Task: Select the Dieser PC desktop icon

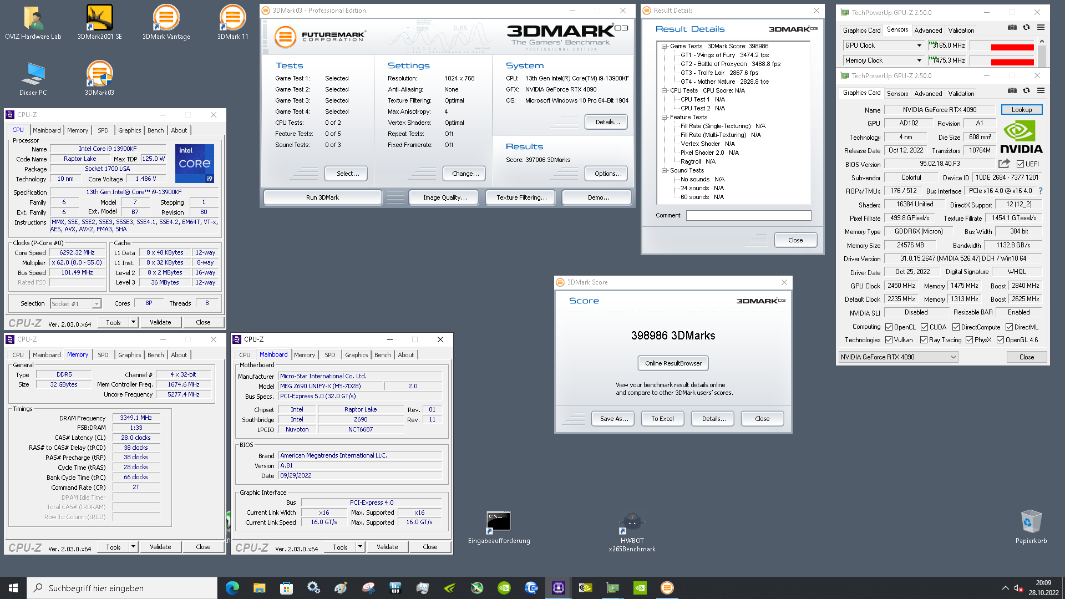Action: [x=33, y=79]
